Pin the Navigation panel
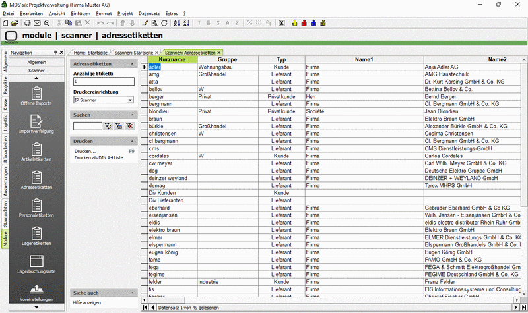Screen dimensions: 528x313 click(55, 53)
